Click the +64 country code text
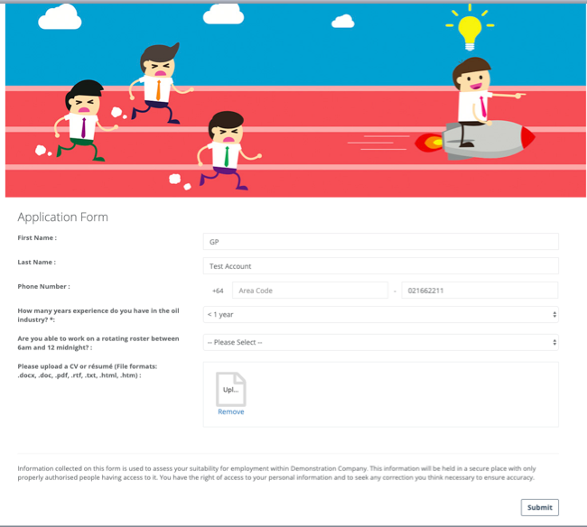This screenshot has width=587, height=527. [218, 291]
